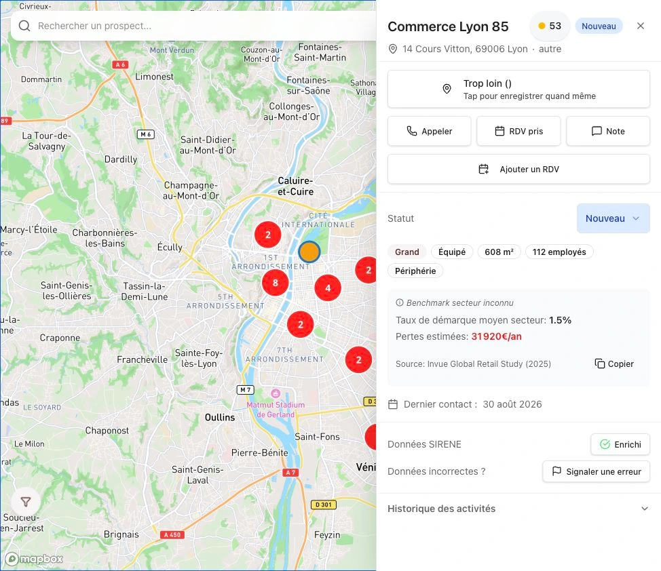Screen dimensions: 661x571
Task: Click the A 450 highway shield
Action: [172, 535]
